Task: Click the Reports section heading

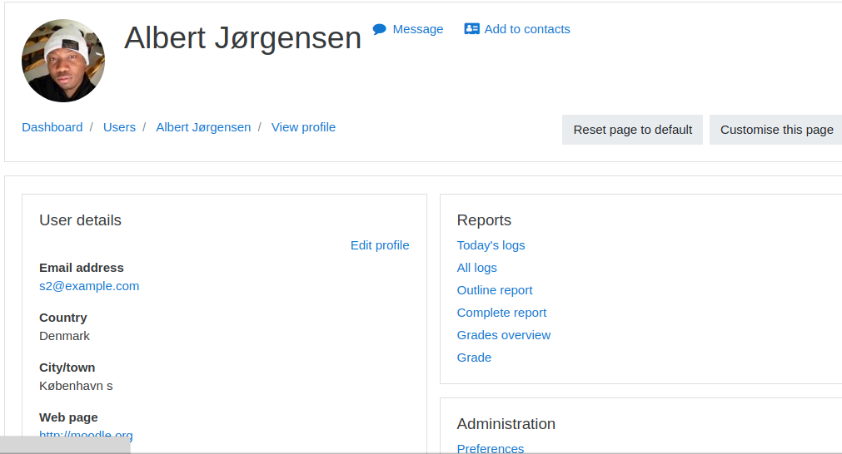Action: tap(484, 220)
